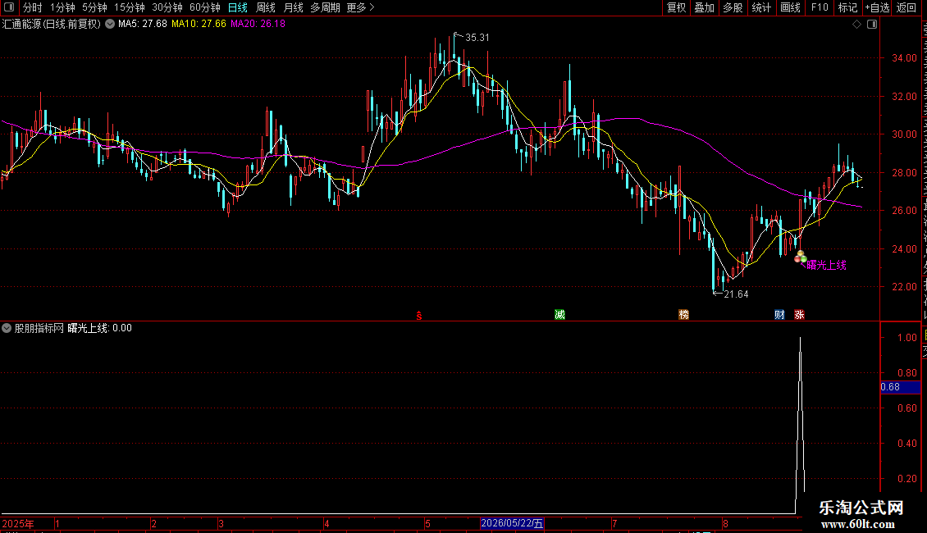Click the blue 财 event marker

point(779,314)
